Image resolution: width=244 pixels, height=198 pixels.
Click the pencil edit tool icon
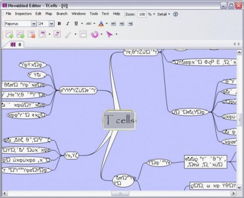(68, 34)
